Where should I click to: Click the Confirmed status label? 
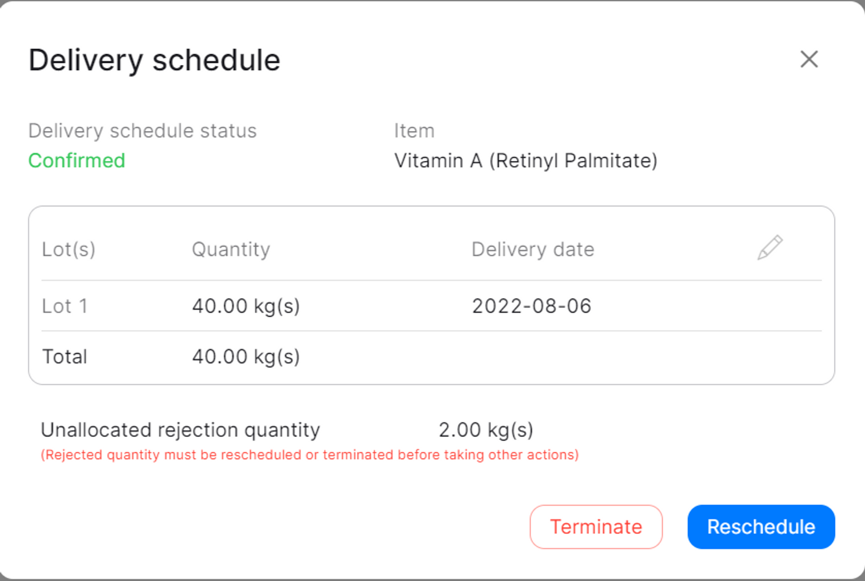[77, 160]
